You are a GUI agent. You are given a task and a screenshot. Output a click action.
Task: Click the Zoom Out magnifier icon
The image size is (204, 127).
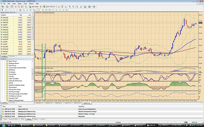(x=73, y=7)
